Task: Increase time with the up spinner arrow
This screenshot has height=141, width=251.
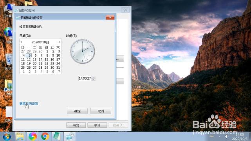Action: click(x=93, y=77)
